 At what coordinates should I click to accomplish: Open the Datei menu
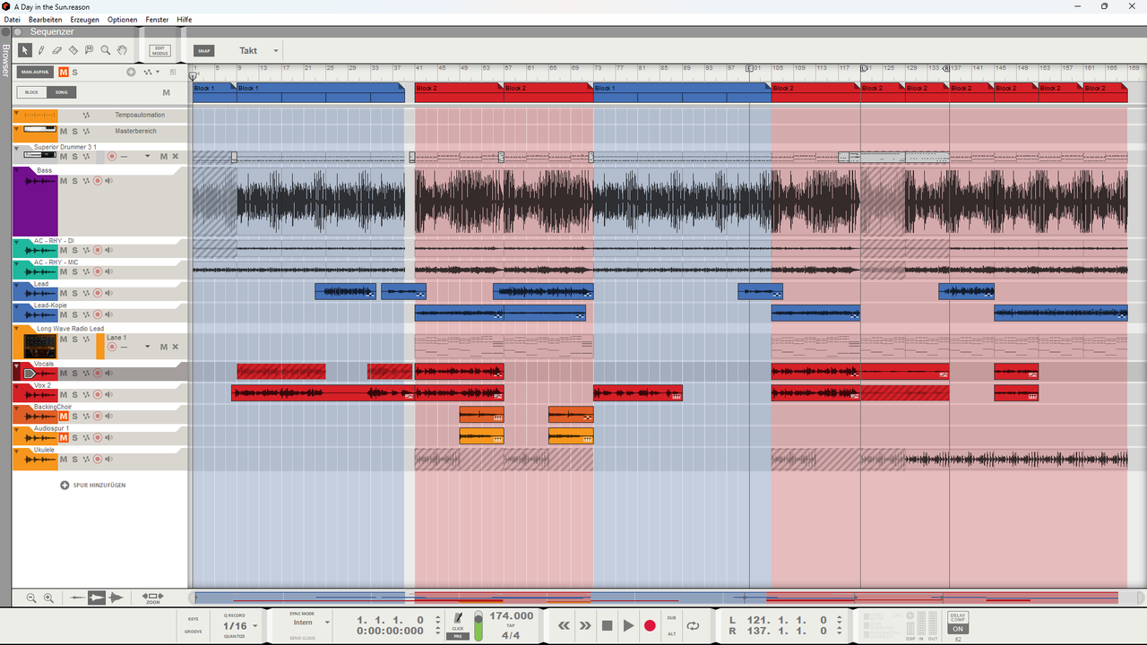tap(12, 20)
